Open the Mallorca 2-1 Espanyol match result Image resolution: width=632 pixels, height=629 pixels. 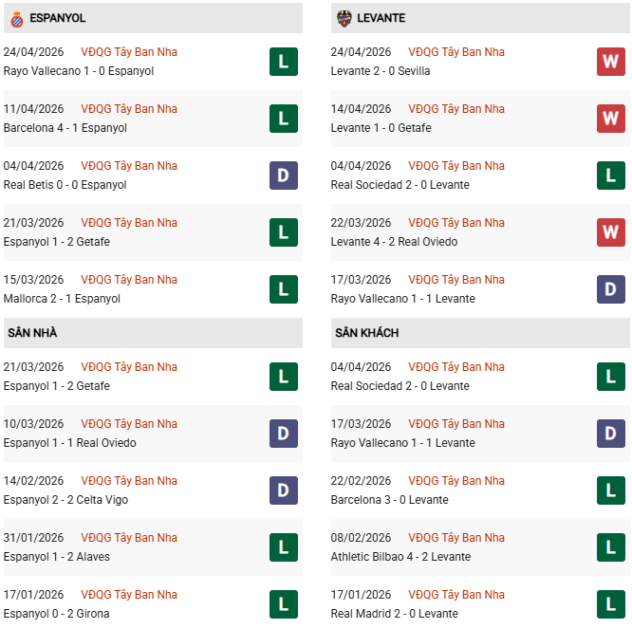pos(62,299)
